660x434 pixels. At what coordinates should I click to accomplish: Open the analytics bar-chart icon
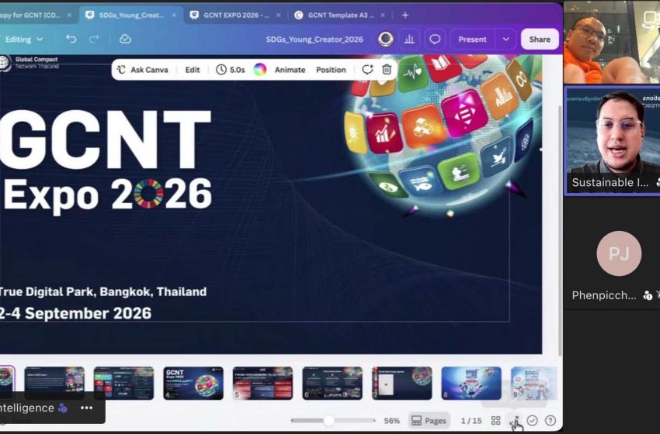tap(409, 39)
